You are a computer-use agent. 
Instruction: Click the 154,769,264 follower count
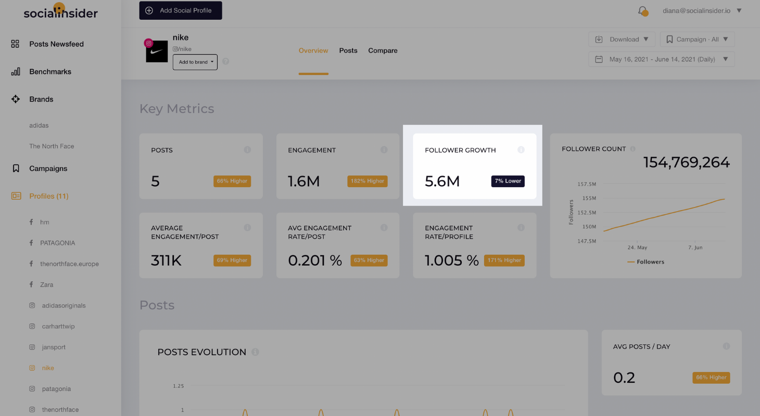click(x=687, y=162)
